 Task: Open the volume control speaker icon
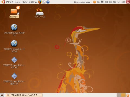tap(106, 2)
